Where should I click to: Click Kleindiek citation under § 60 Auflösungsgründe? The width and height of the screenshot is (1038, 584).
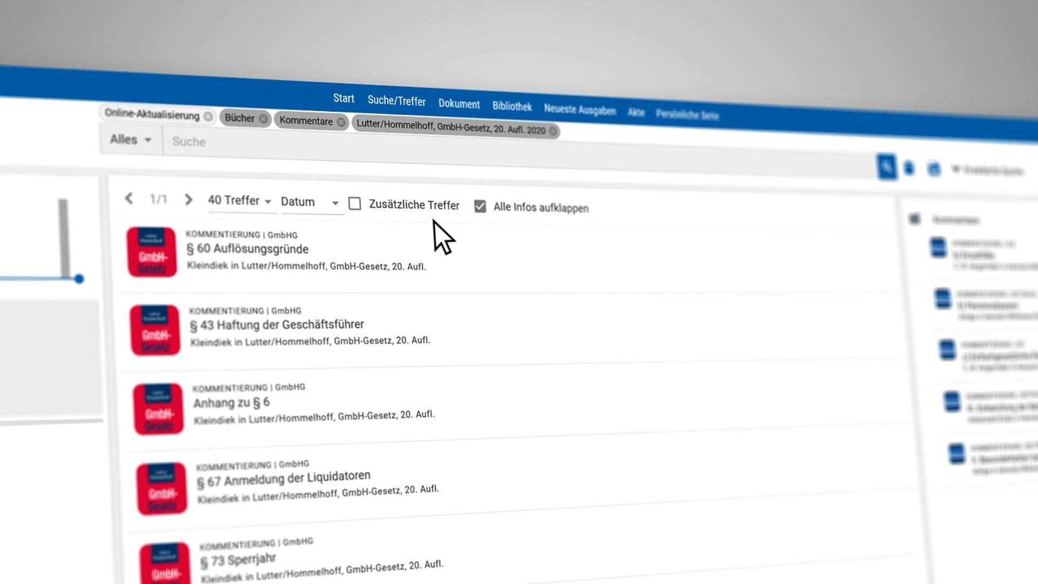coord(306,266)
